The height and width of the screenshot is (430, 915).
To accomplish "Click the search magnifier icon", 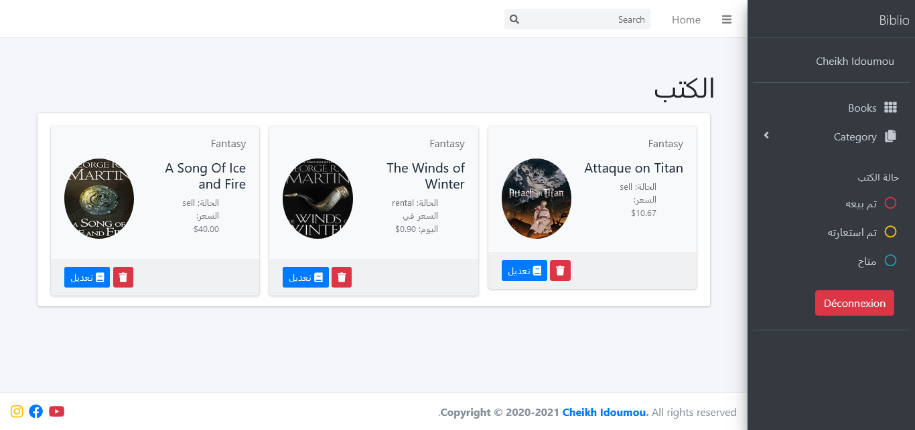I will click(514, 19).
